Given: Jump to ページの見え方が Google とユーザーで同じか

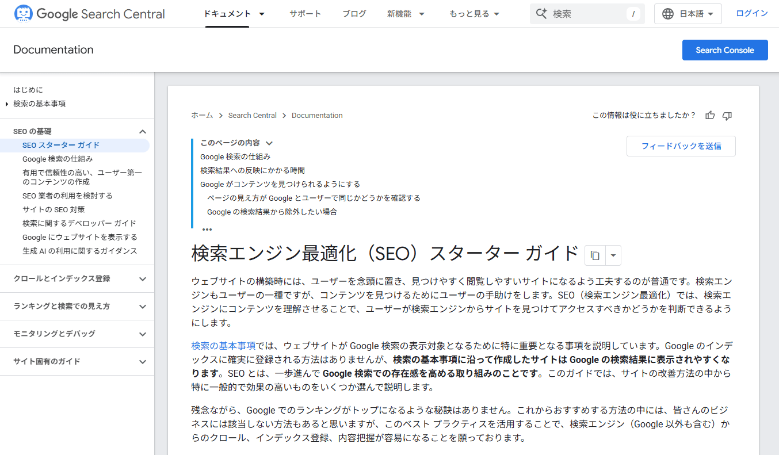Looking at the screenshot, I should pos(314,198).
